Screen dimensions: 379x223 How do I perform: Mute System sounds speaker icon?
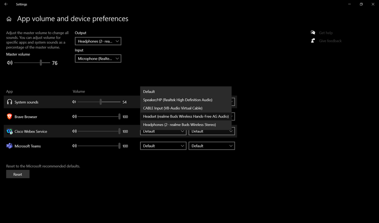pyautogui.click(x=74, y=102)
